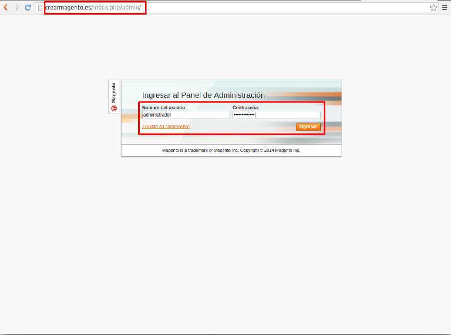Click the star to bookmark this page
The width and height of the screenshot is (451, 335).
coord(433,7)
